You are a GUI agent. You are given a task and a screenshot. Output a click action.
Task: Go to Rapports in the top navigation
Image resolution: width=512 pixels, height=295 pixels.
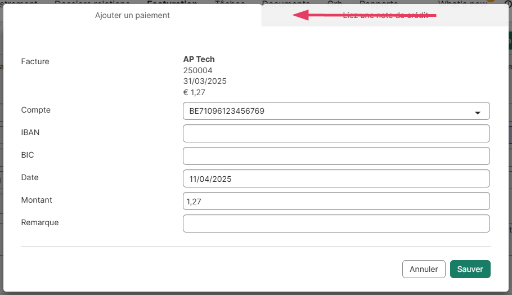click(378, 3)
